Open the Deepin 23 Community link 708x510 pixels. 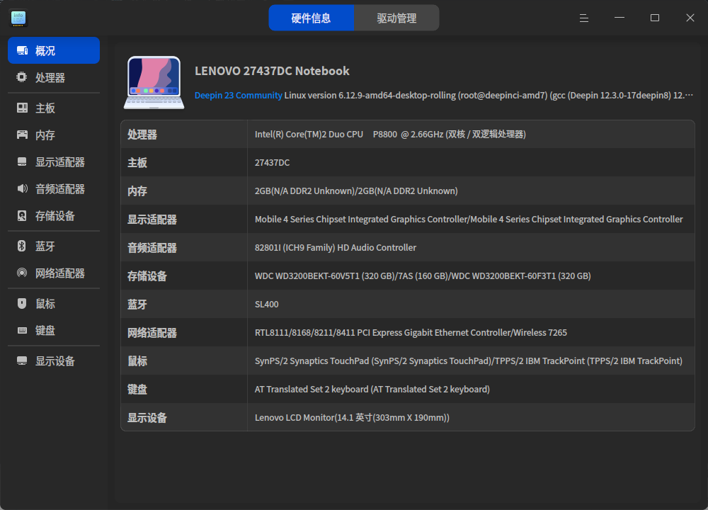[x=239, y=96]
